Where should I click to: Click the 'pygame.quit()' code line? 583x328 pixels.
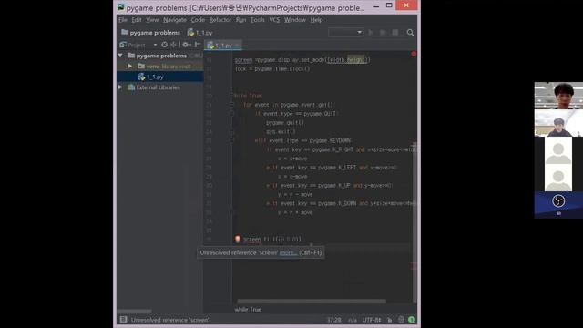click(x=285, y=123)
